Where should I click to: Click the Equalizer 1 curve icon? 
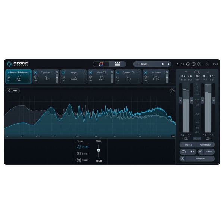coord(46,78)
